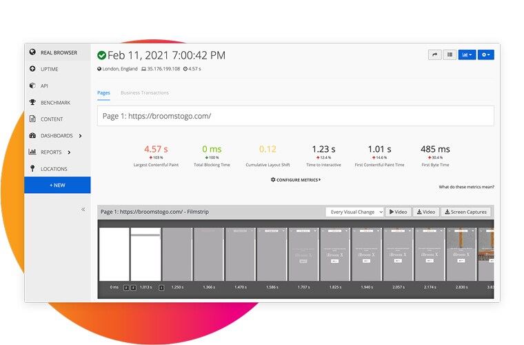Viewport: 524px width, 345px height.
Task: Open Real Browser section globe icon
Action: click(32, 52)
